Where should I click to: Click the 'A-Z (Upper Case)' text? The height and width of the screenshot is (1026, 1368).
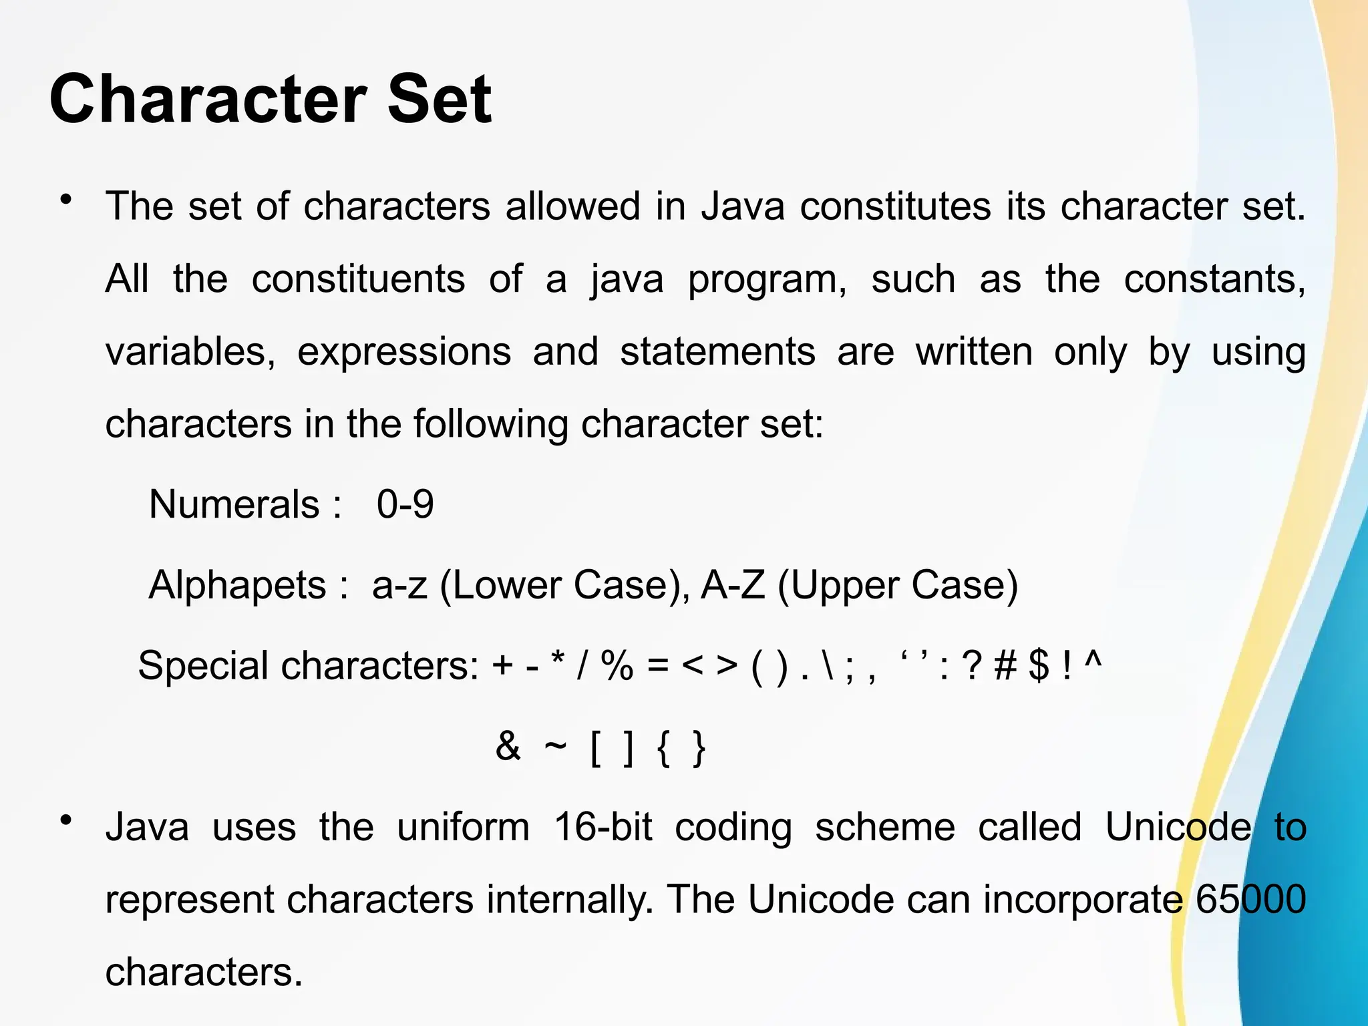coord(859,584)
